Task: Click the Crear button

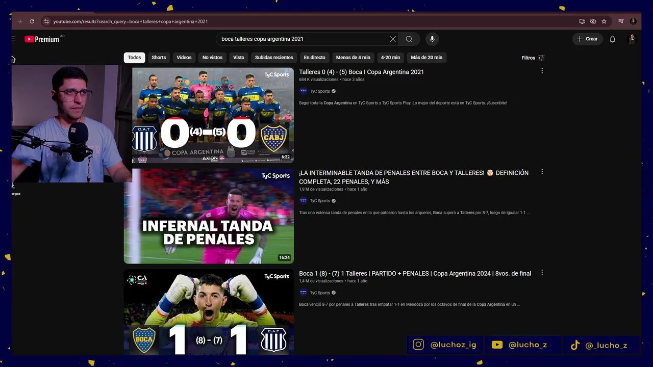Action: (587, 39)
